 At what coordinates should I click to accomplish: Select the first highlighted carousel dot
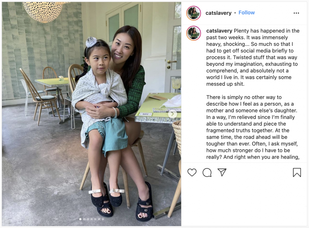pos(80,219)
